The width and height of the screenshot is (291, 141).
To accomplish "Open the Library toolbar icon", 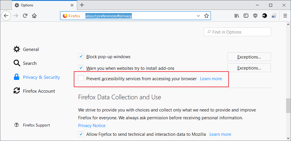I will [237, 16].
